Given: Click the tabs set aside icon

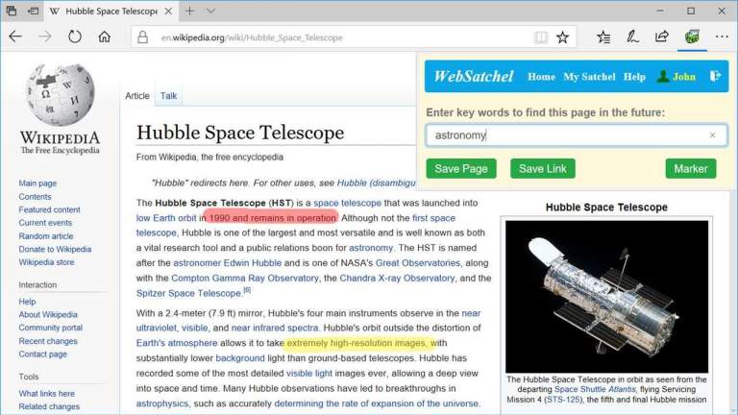Looking at the screenshot, I should coord(12,11).
